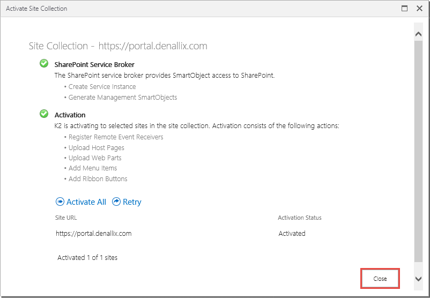Click the Activated 1 of 1 sites text
430x298 pixels.
point(87,258)
